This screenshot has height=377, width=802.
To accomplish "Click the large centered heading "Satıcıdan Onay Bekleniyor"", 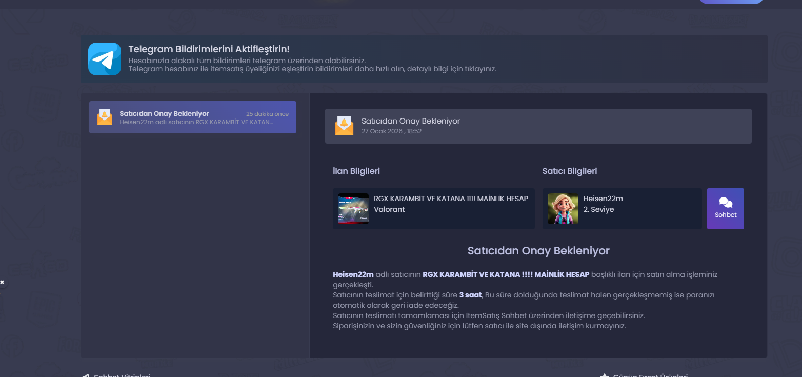I will click(538, 251).
